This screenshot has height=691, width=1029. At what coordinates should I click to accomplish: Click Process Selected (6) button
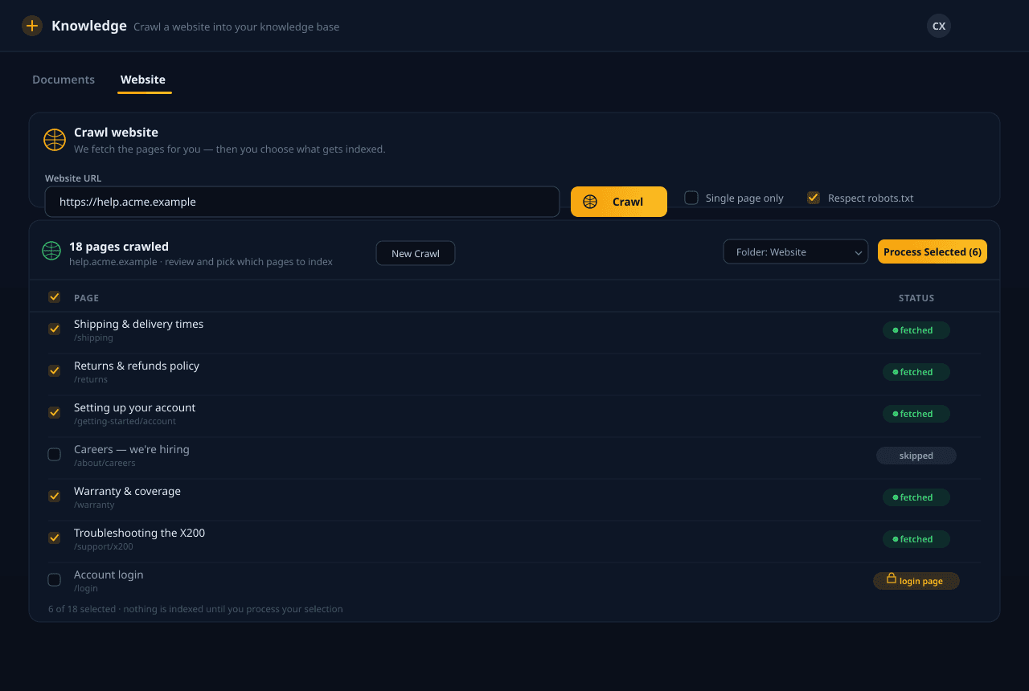click(x=933, y=251)
